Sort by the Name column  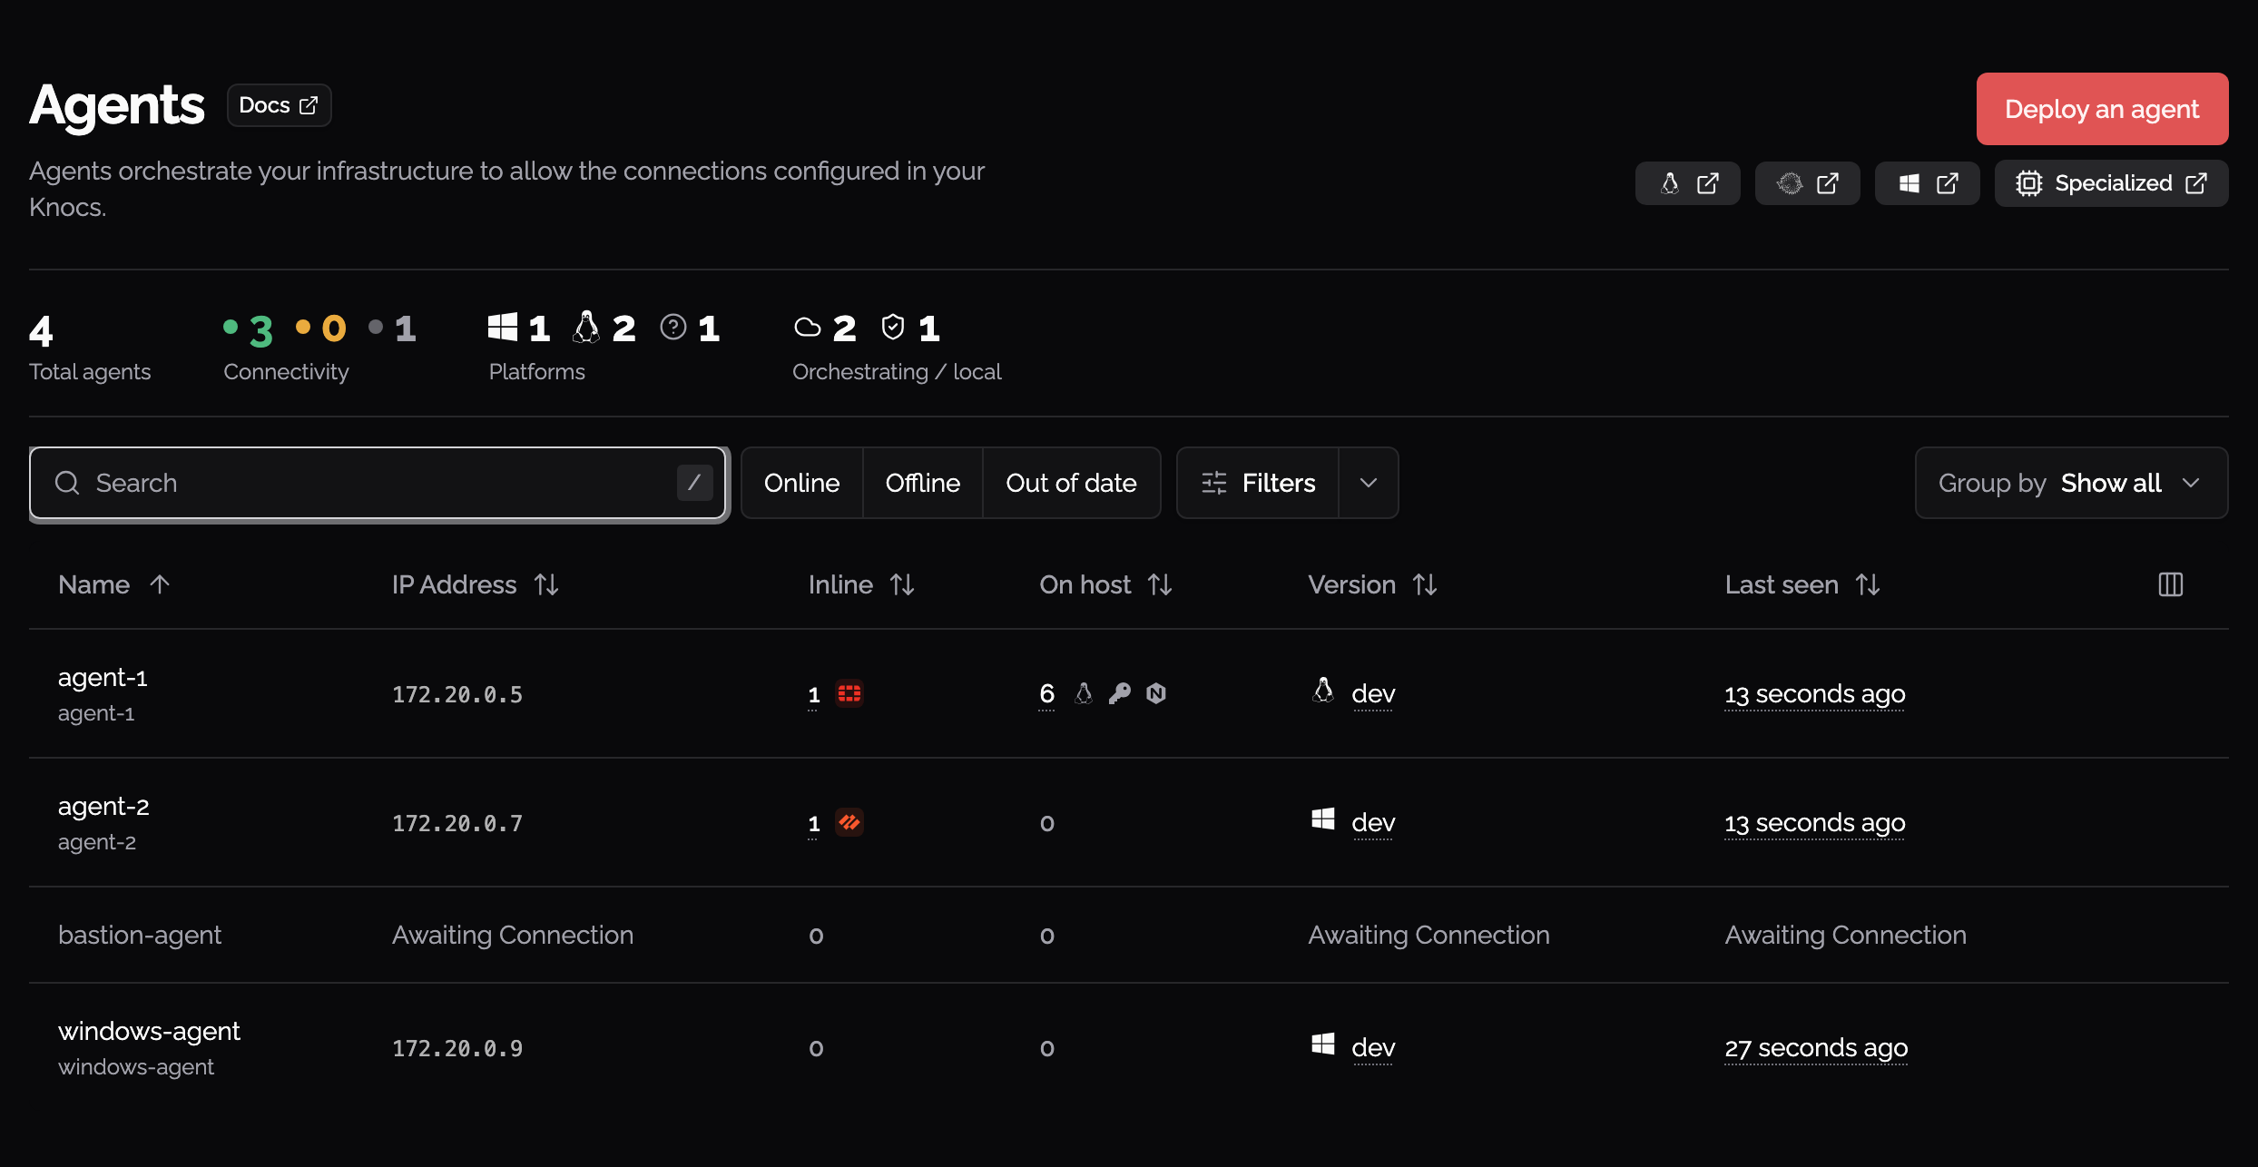pos(114,584)
